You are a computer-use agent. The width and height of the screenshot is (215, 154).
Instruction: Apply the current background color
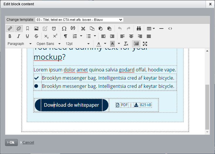pyautogui.click(x=112, y=44)
